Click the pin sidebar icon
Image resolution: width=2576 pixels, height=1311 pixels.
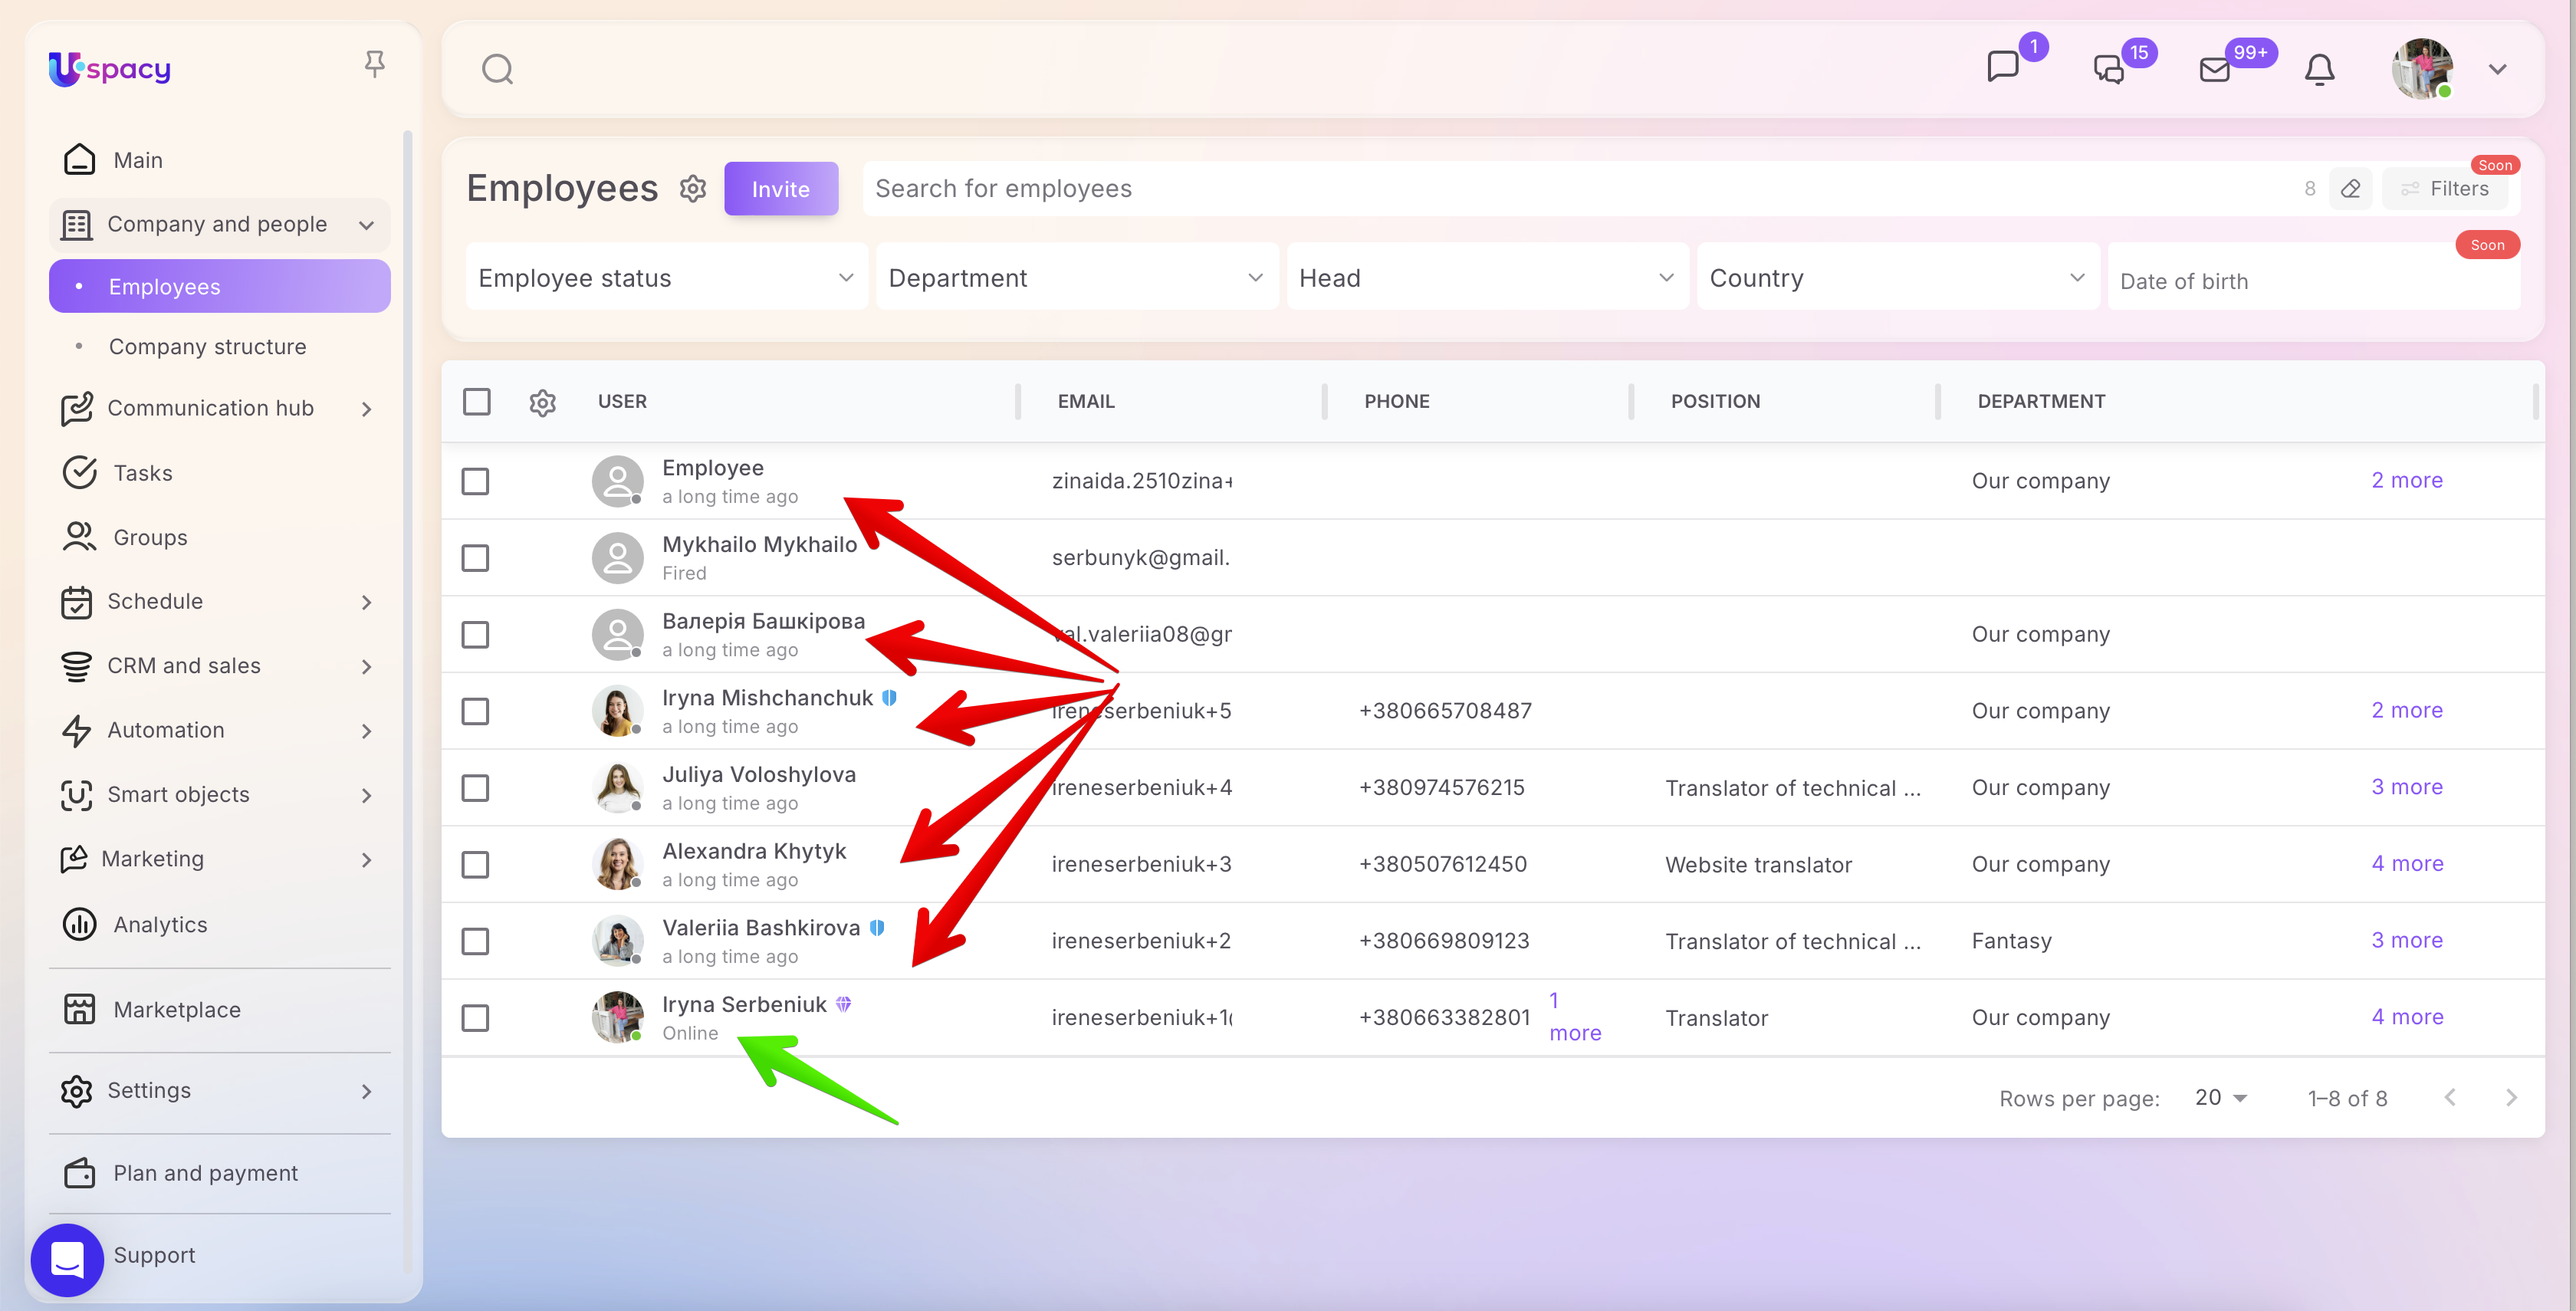point(374,65)
